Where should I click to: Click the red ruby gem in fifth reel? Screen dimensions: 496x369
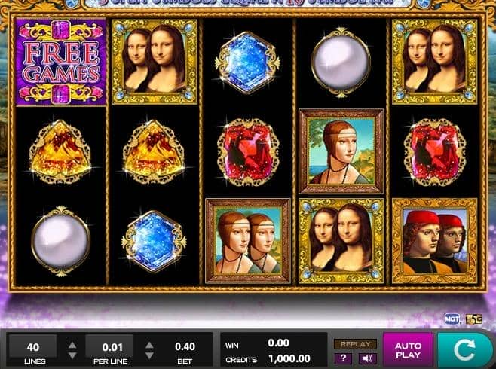click(435, 152)
